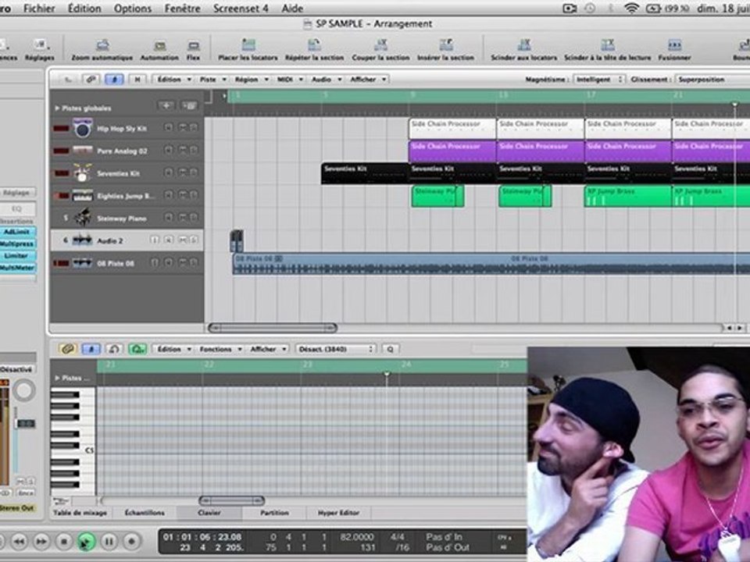Click the Stop button in transport

pos(63,542)
